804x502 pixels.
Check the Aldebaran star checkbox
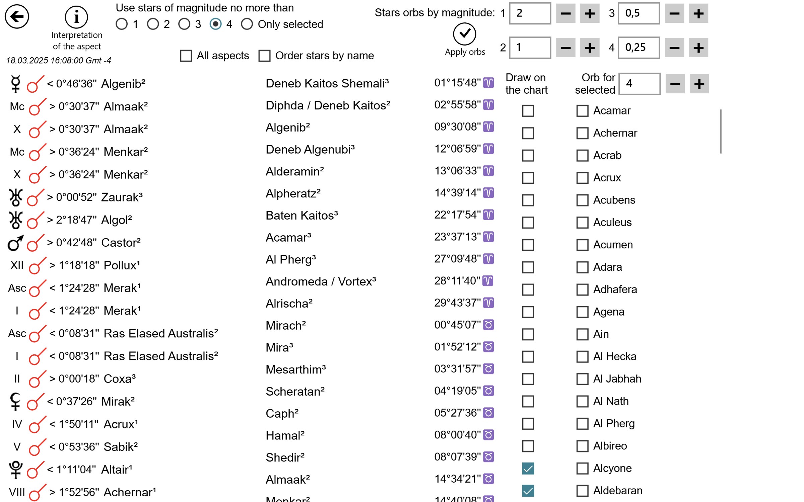[582, 491]
